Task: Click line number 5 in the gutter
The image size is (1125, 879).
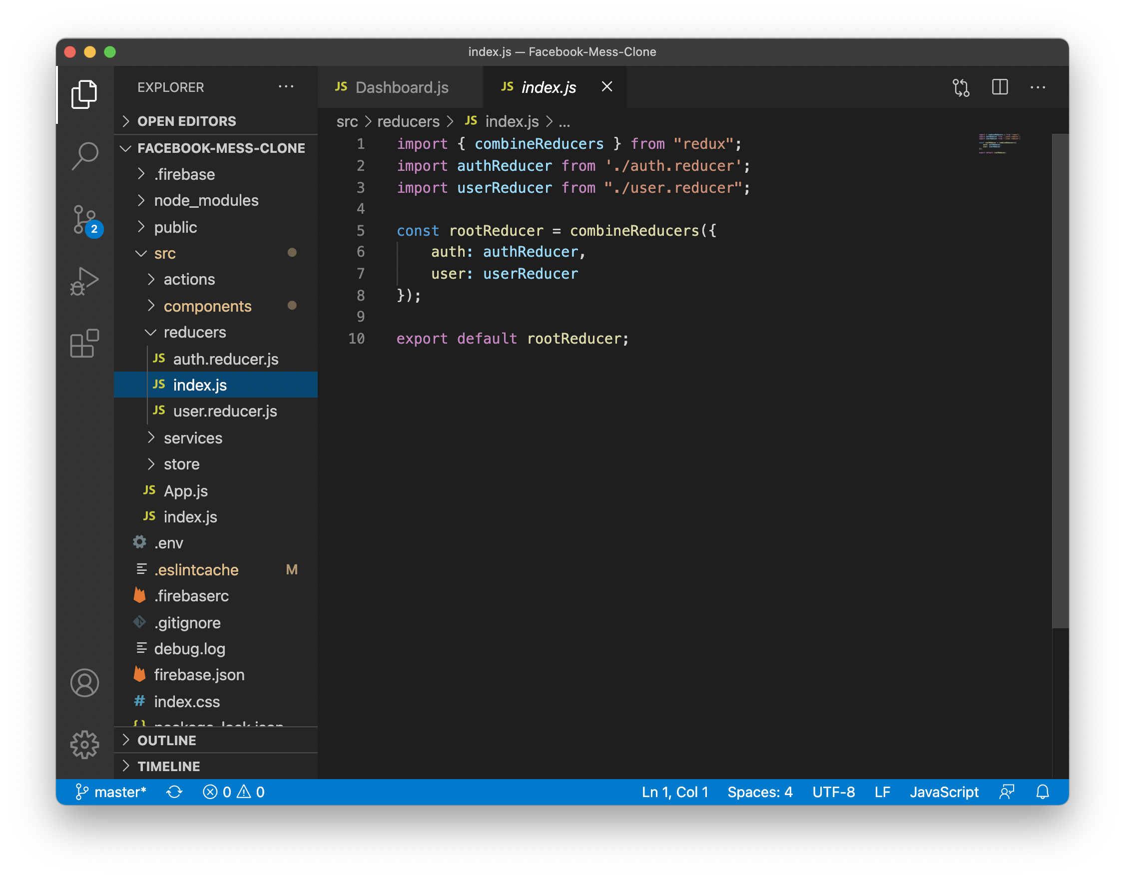Action: (x=361, y=231)
